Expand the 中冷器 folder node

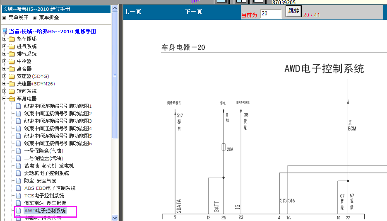[5, 61]
